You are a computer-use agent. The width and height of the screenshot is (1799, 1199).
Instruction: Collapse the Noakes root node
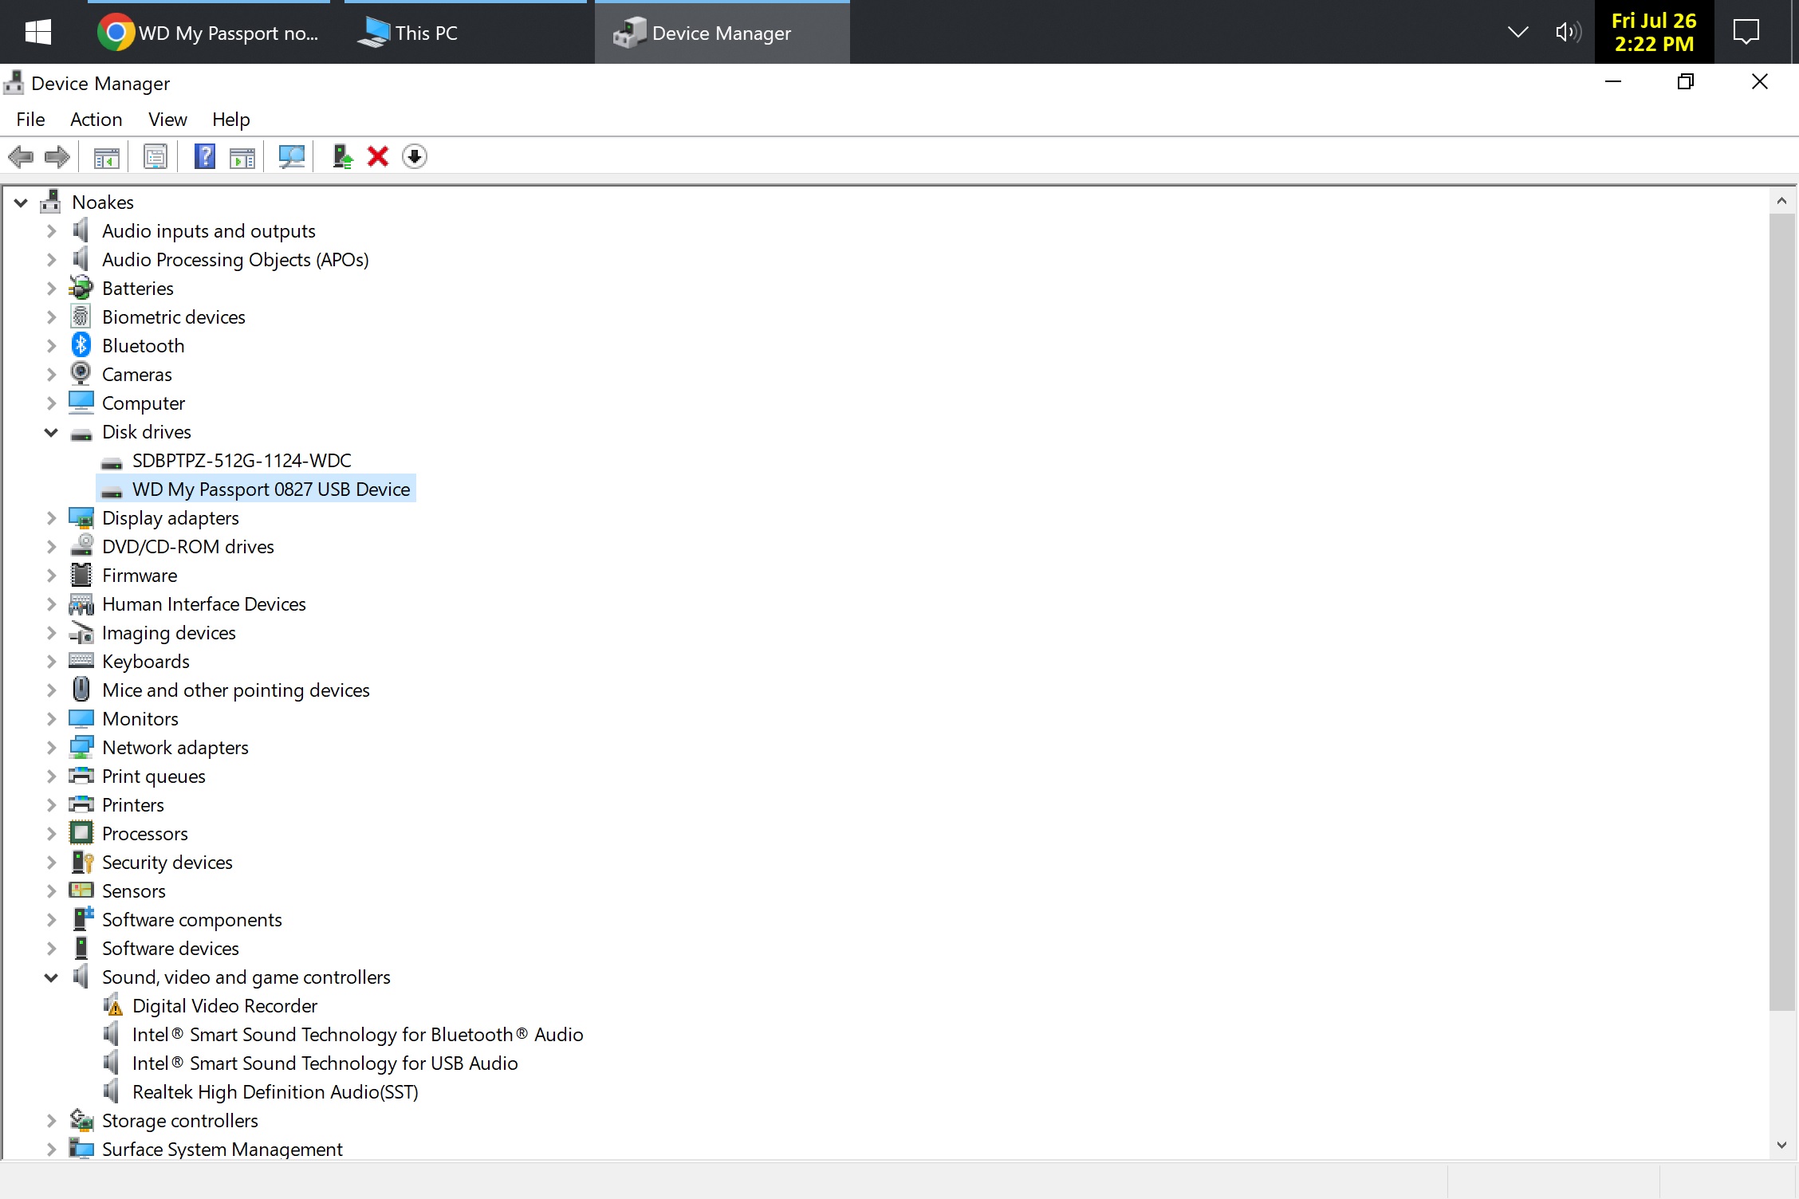21,202
